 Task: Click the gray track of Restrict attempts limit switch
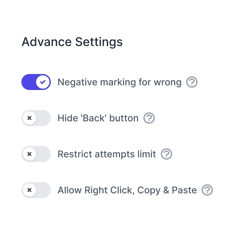(x=43, y=154)
